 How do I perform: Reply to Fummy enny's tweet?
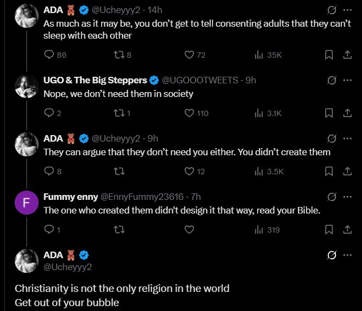[x=49, y=230]
